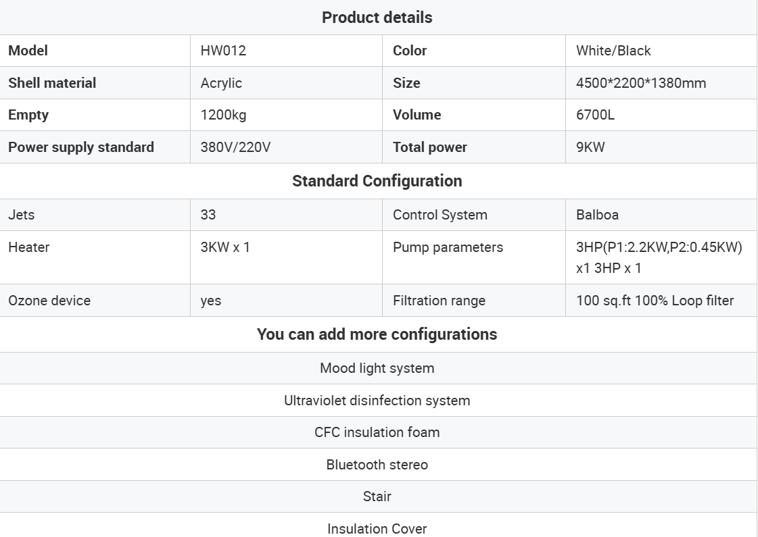Click the 1200kg empty weight value

point(223,115)
